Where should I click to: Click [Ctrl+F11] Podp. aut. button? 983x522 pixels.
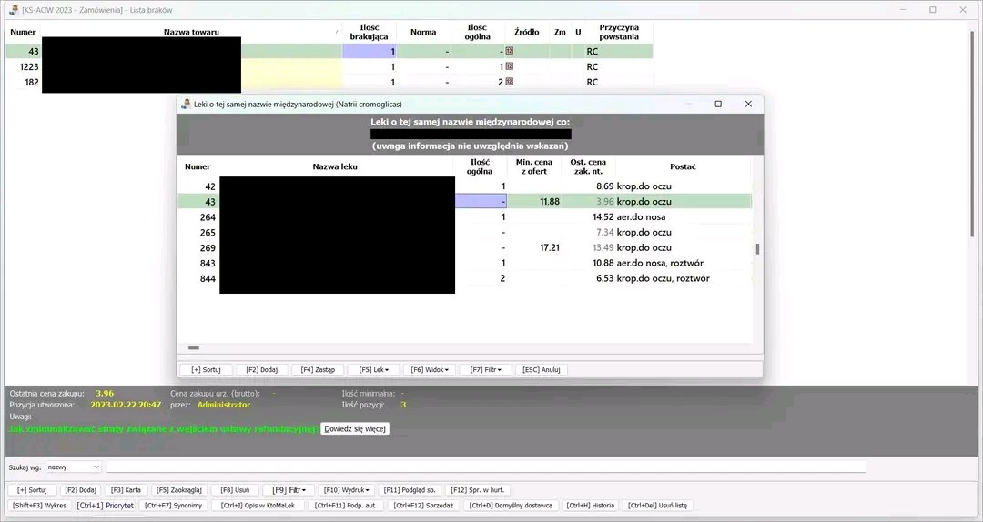point(346,505)
